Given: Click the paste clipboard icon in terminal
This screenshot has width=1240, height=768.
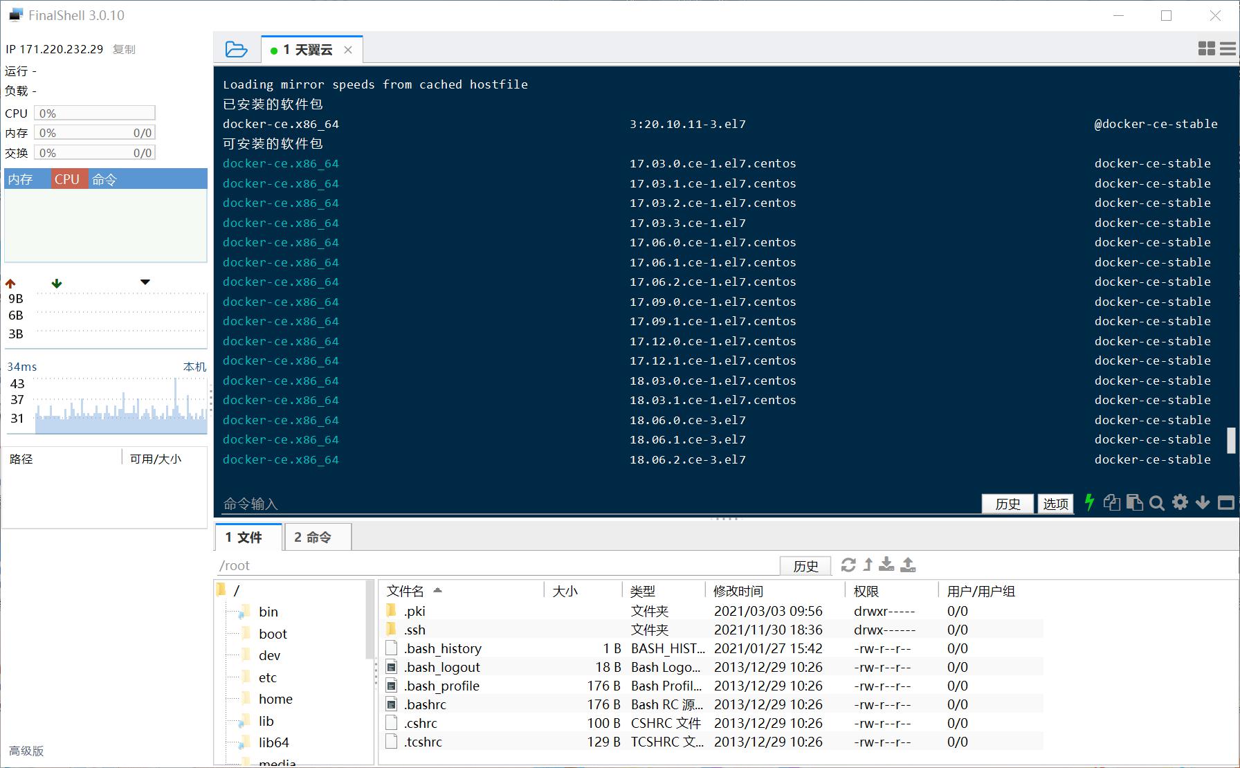Looking at the screenshot, I should pyautogui.click(x=1134, y=502).
